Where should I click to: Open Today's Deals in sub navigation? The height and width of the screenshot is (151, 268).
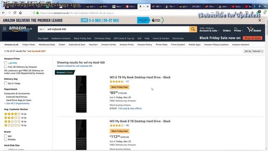point(28,44)
